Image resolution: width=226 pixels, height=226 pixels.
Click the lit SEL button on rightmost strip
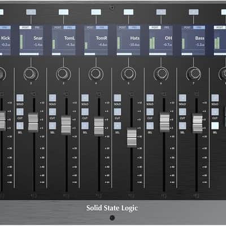coord(215,126)
